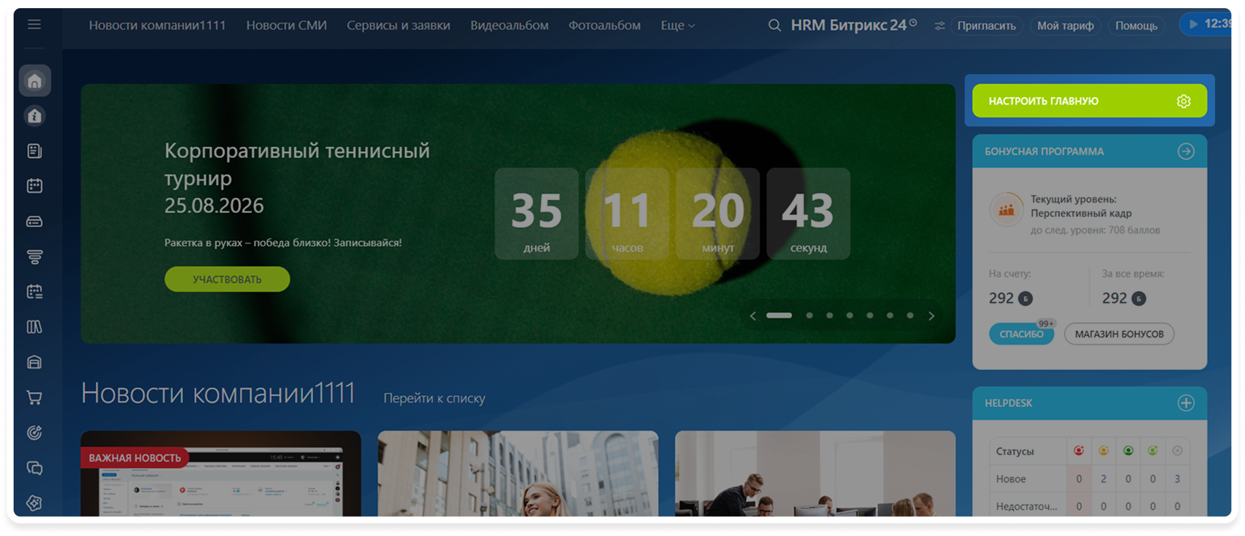Click the play icon by the clock
1245x536 pixels.
pos(1193,24)
